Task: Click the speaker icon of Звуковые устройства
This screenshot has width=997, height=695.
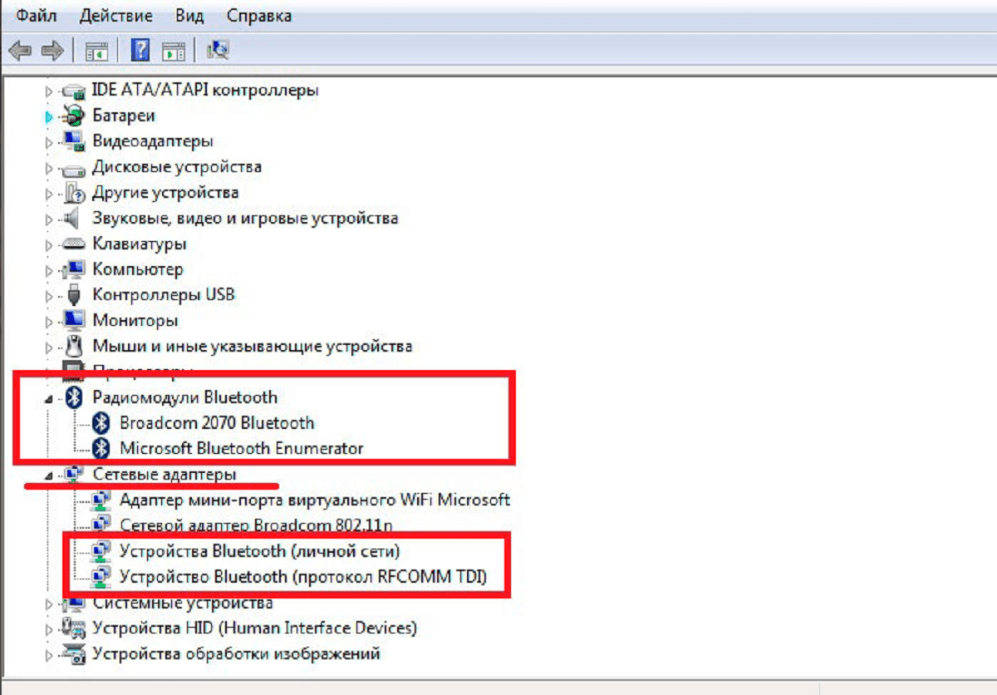Action: click(x=75, y=218)
